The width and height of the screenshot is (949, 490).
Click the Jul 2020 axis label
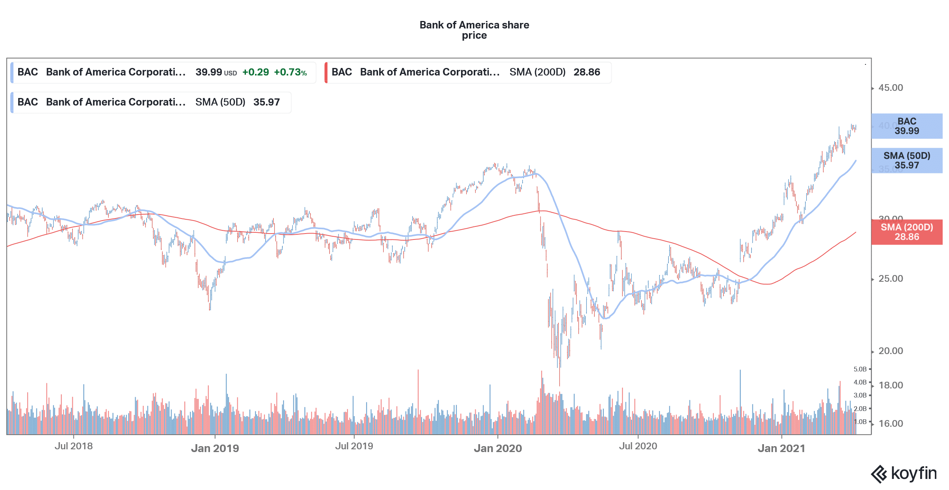click(638, 446)
